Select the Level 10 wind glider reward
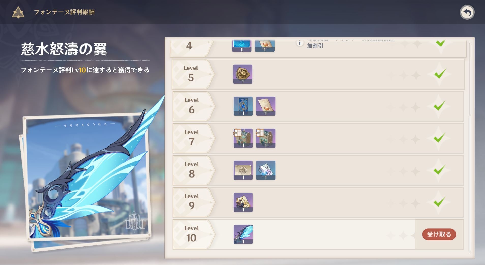The image size is (485, 265). point(243,234)
